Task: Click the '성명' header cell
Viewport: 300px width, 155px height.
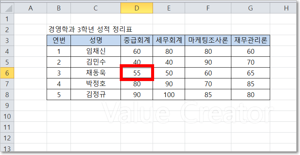Action: pos(96,40)
